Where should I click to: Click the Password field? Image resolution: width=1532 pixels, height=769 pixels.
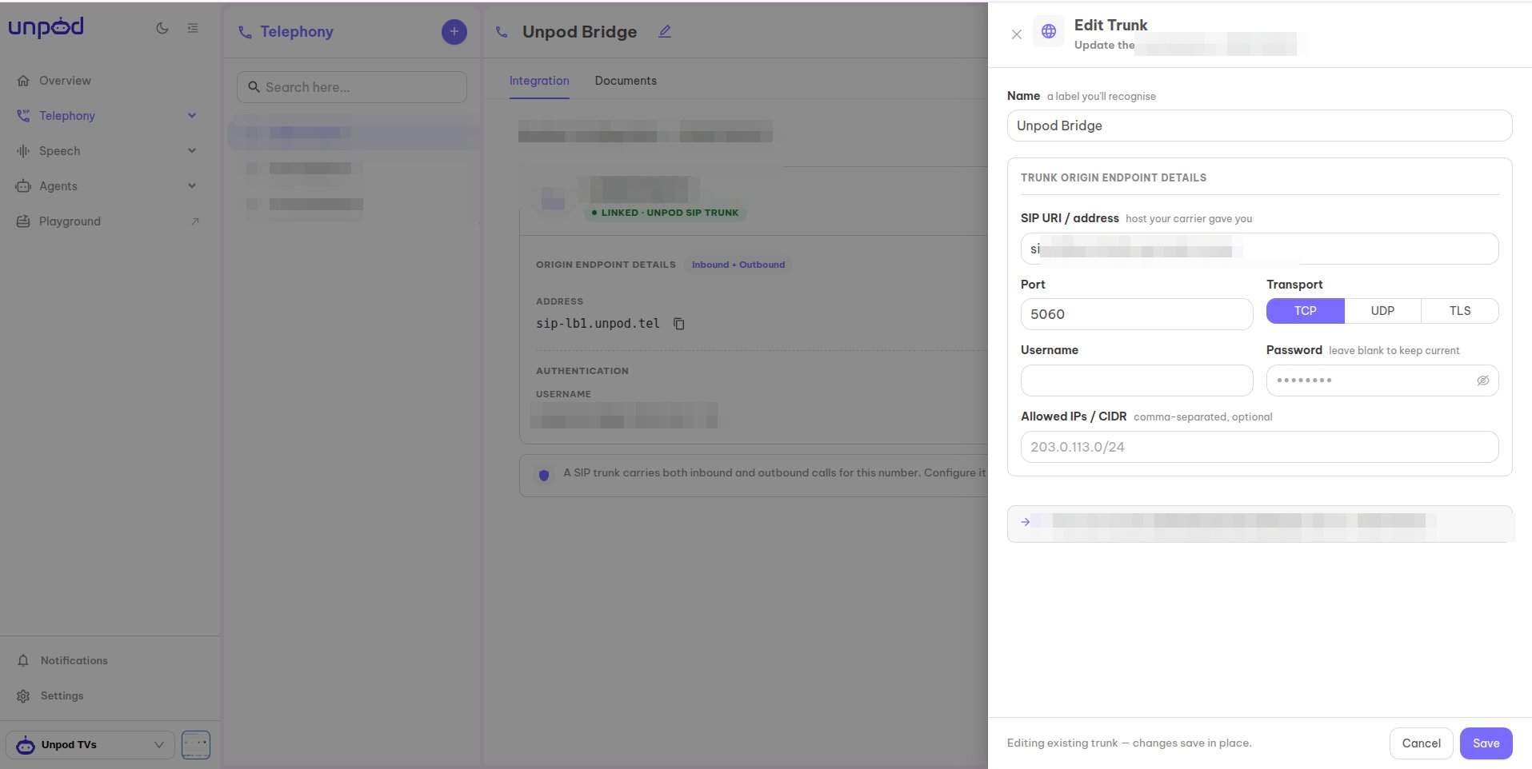1382,381
